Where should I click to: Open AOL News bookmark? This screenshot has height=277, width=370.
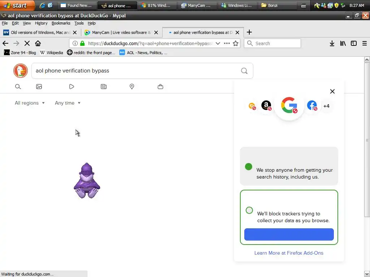(x=143, y=53)
